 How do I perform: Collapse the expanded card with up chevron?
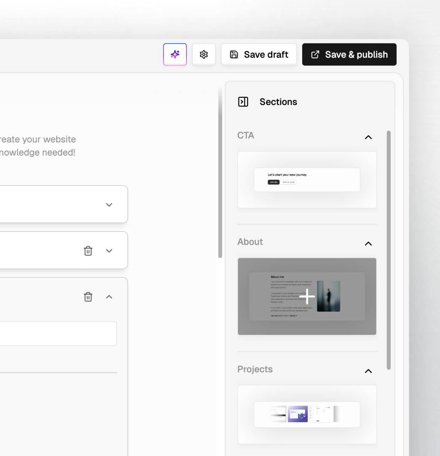(x=109, y=297)
